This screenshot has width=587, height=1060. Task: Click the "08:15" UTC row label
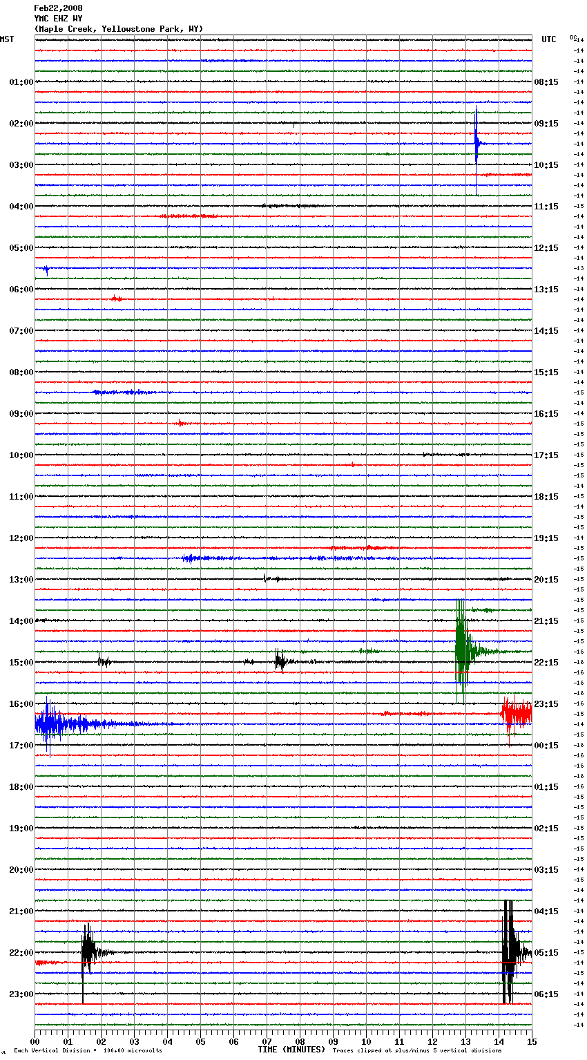(546, 82)
